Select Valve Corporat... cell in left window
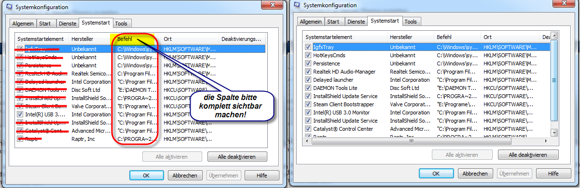The image size is (580, 188). (92, 106)
